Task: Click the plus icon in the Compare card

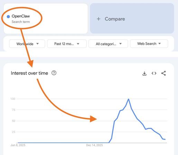Action: [99, 19]
